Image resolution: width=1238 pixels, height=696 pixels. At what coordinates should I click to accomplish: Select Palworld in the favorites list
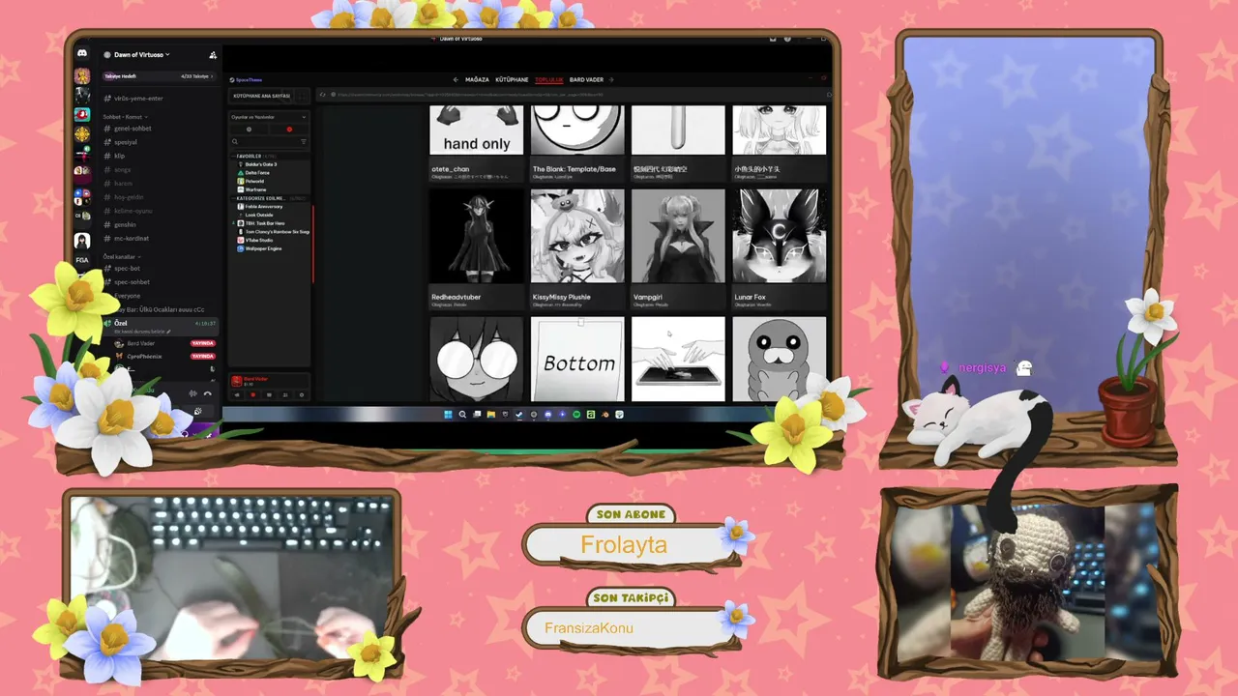254,182
